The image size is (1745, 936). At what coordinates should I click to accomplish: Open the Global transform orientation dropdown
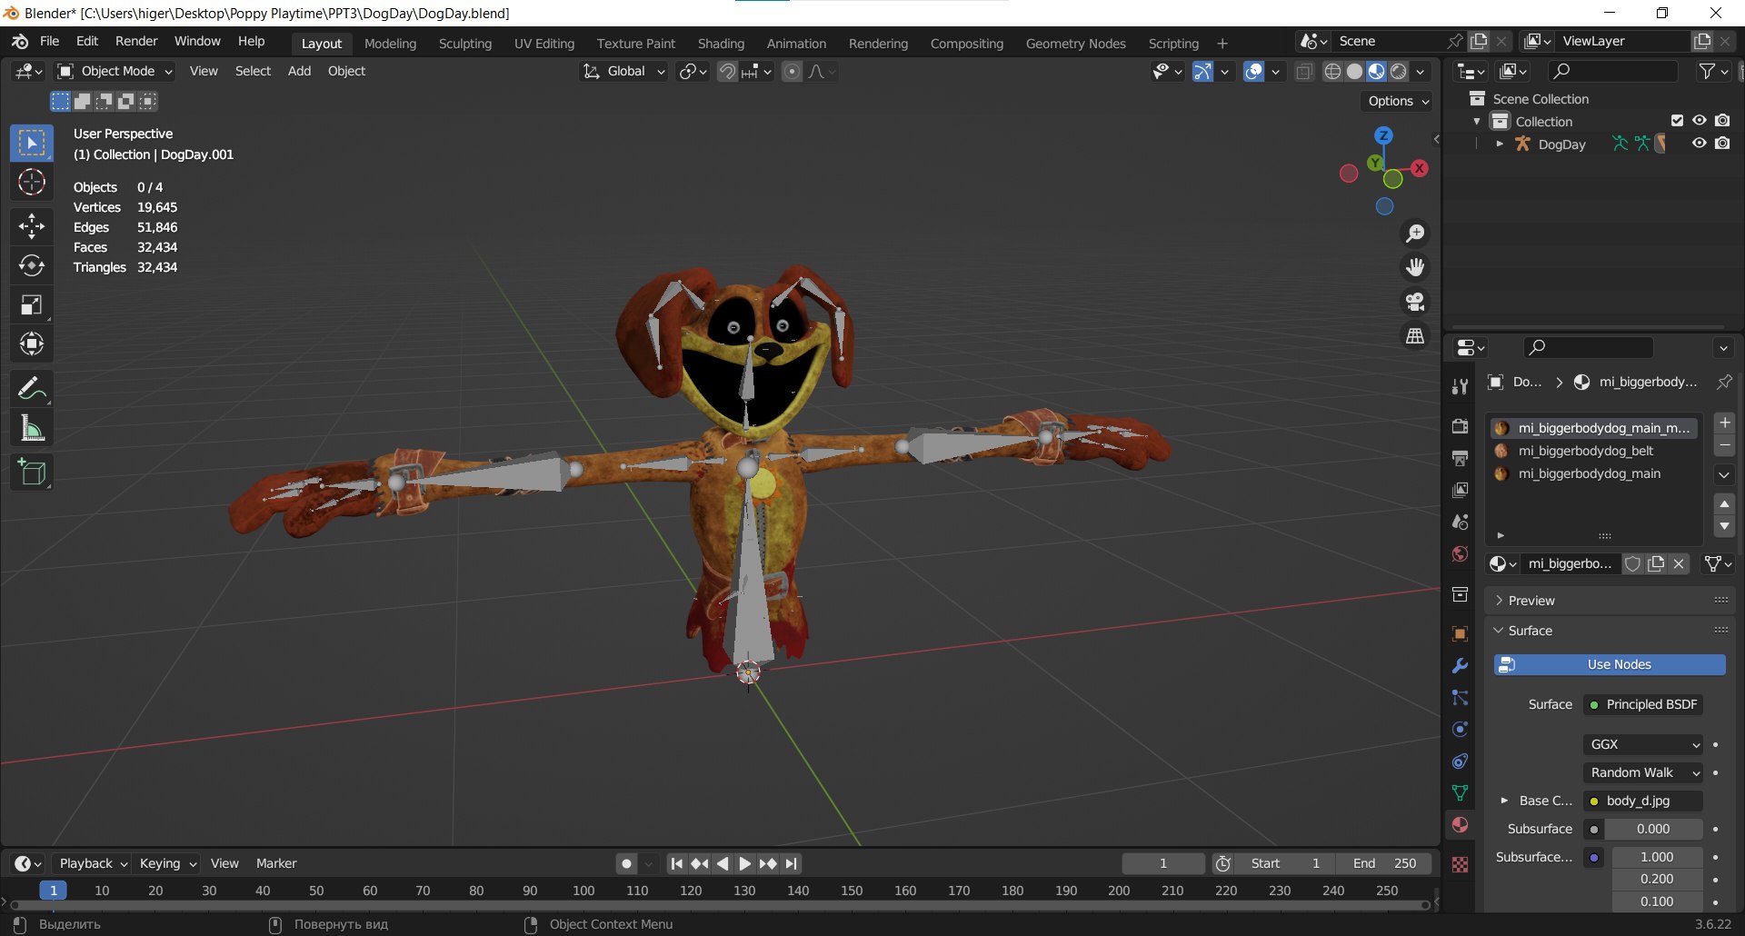(624, 71)
